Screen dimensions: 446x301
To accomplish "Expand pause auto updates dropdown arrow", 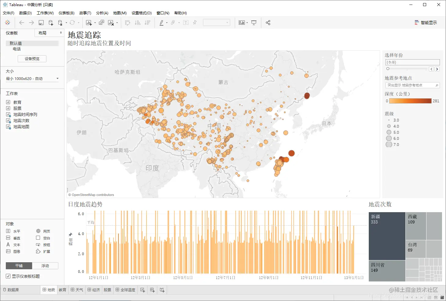I will (66, 23).
